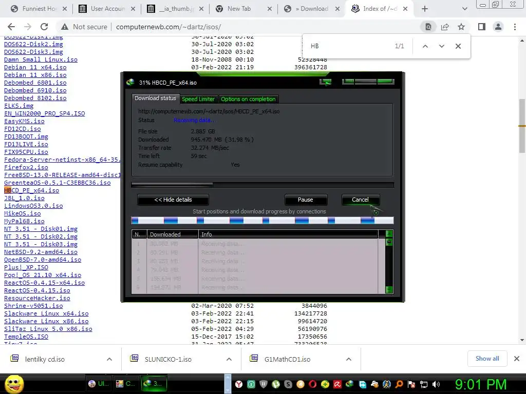This screenshot has width=526, height=394.
Task: Click the connections segment progress bar
Action: click(x=262, y=220)
